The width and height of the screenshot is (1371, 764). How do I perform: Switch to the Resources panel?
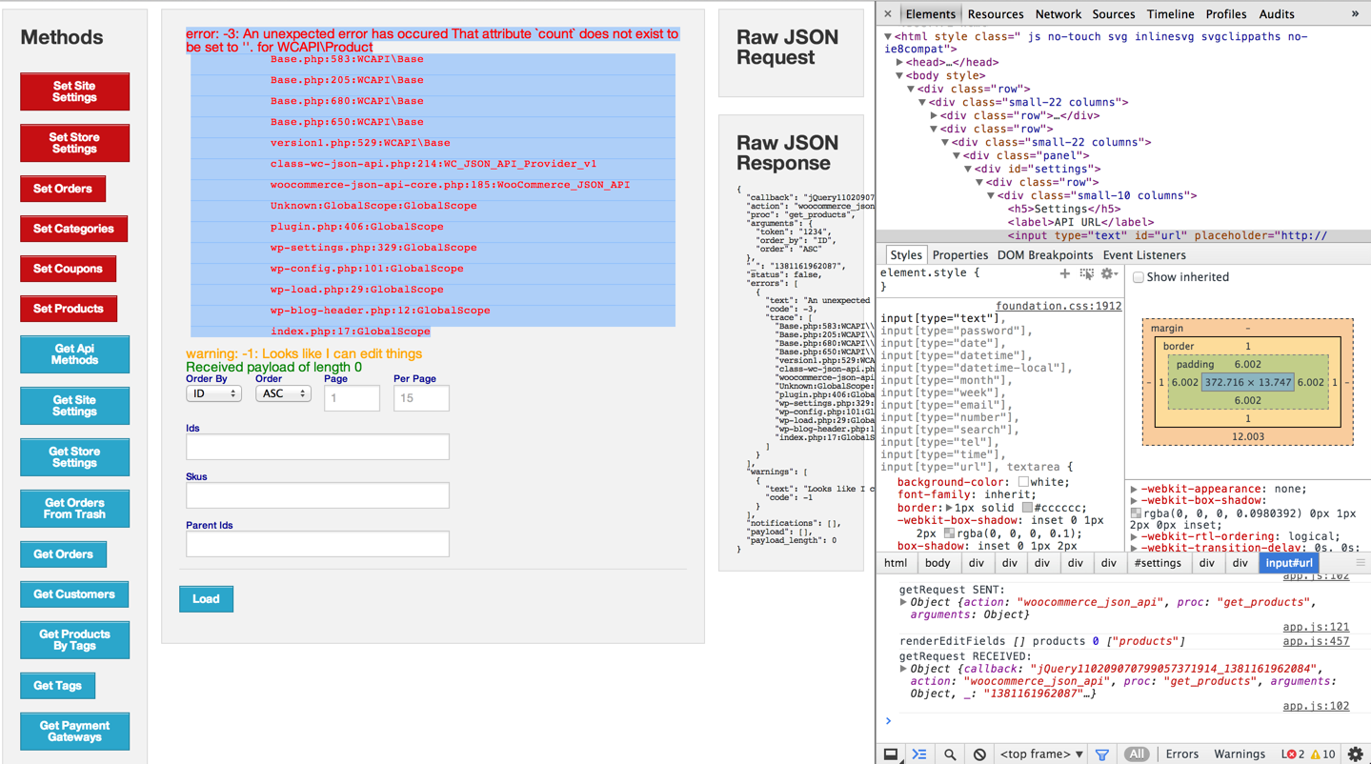(x=996, y=14)
